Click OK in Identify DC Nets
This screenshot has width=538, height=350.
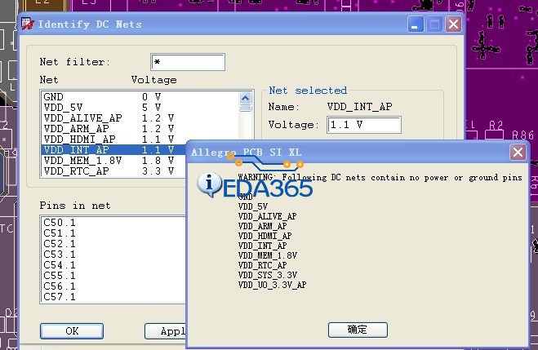coord(72,330)
